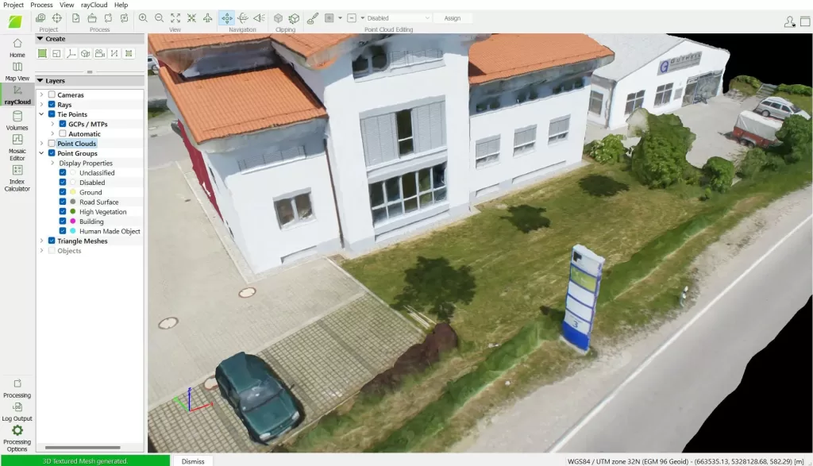Open the Processing panel
The width and height of the screenshot is (813, 466).
[x=17, y=388]
